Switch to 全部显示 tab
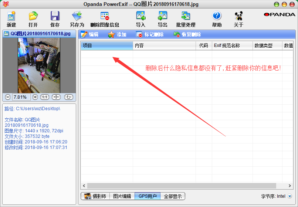 pyautogui.click(x=173, y=196)
